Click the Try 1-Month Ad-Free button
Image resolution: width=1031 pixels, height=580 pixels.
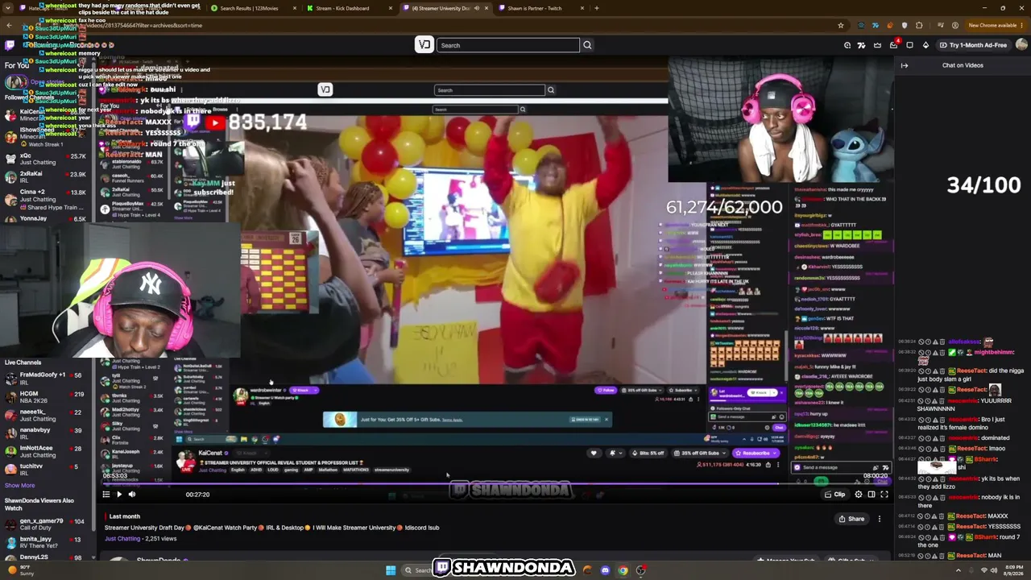coord(972,45)
